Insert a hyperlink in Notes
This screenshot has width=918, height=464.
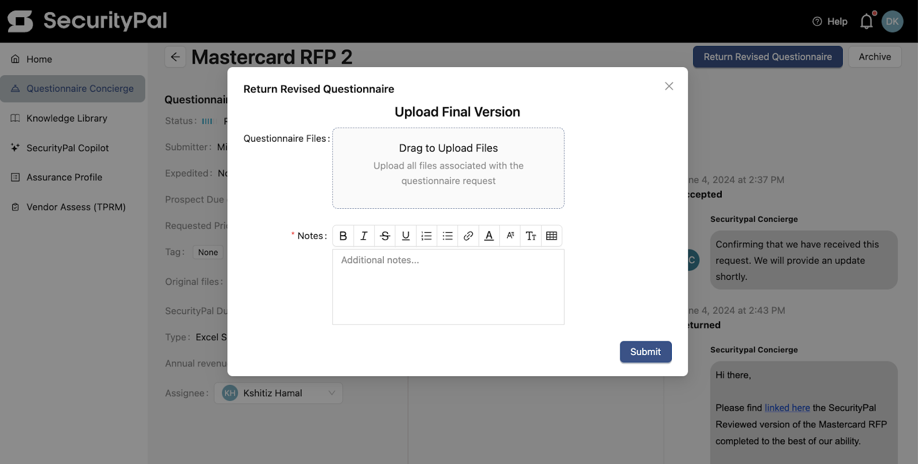pos(468,236)
